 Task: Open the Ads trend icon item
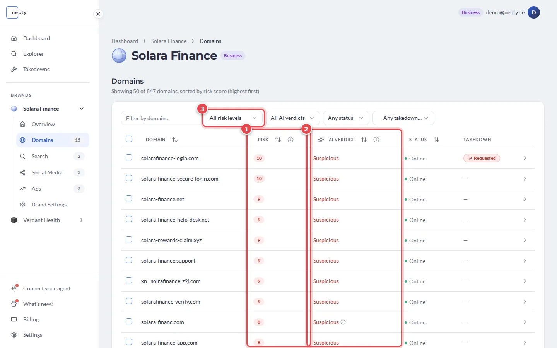click(x=22, y=189)
